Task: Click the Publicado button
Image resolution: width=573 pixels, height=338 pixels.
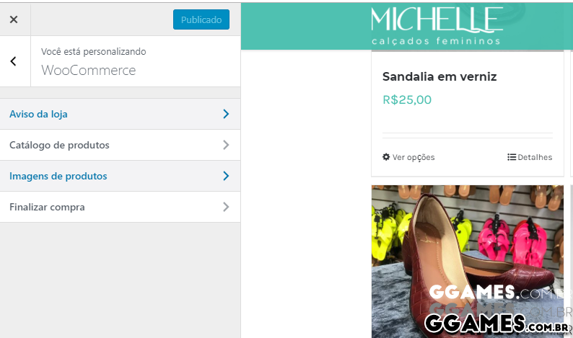Action: (x=201, y=19)
